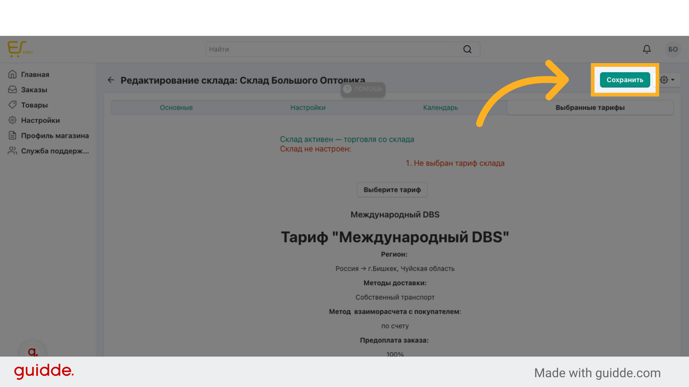Click the notification bell icon
The height and width of the screenshot is (387, 689).
(x=647, y=49)
